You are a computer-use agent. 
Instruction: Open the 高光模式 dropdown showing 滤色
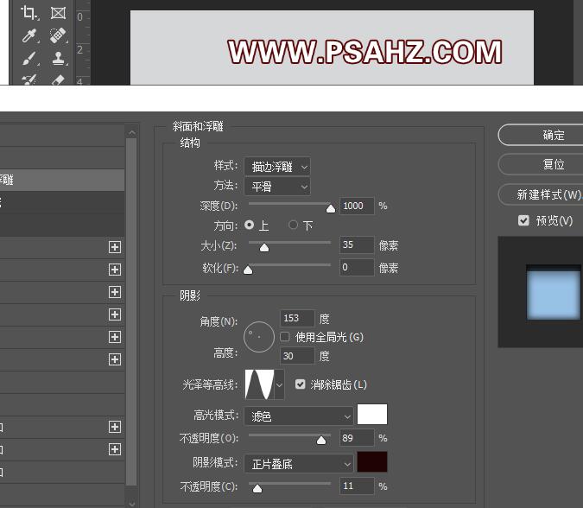[x=299, y=416]
